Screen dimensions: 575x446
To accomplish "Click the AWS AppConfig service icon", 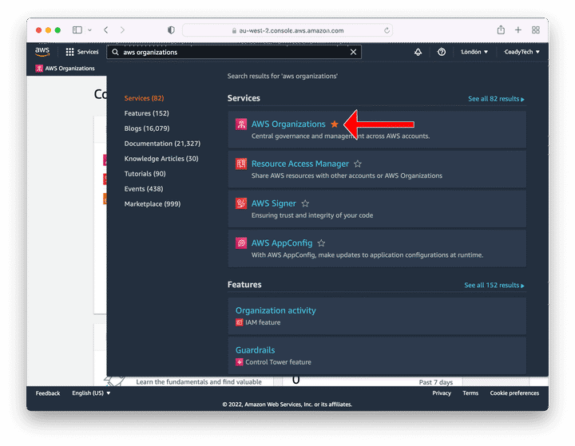I will 241,243.
